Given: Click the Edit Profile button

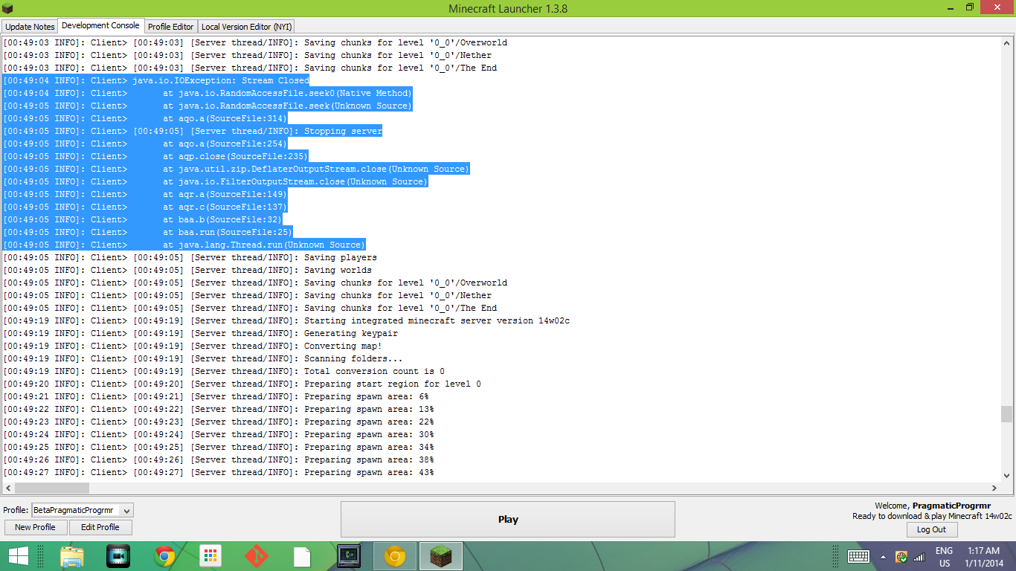Looking at the screenshot, I should tap(100, 527).
